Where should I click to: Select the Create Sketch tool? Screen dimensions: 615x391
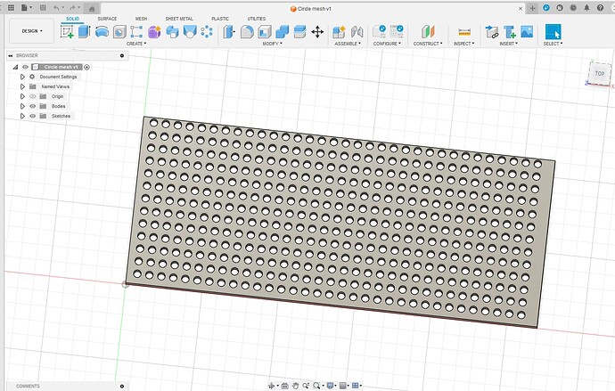(67, 32)
